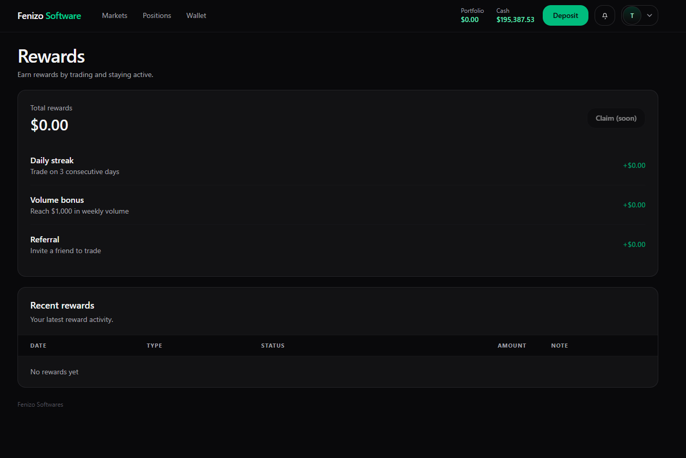Click the green +$0.00 next to Daily streak
Image resolution: width=686 pixels, height=458 pixels.
634,165
